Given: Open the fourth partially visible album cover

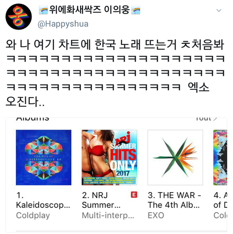Looking at the screenshot, I should (x=220, y=157).
